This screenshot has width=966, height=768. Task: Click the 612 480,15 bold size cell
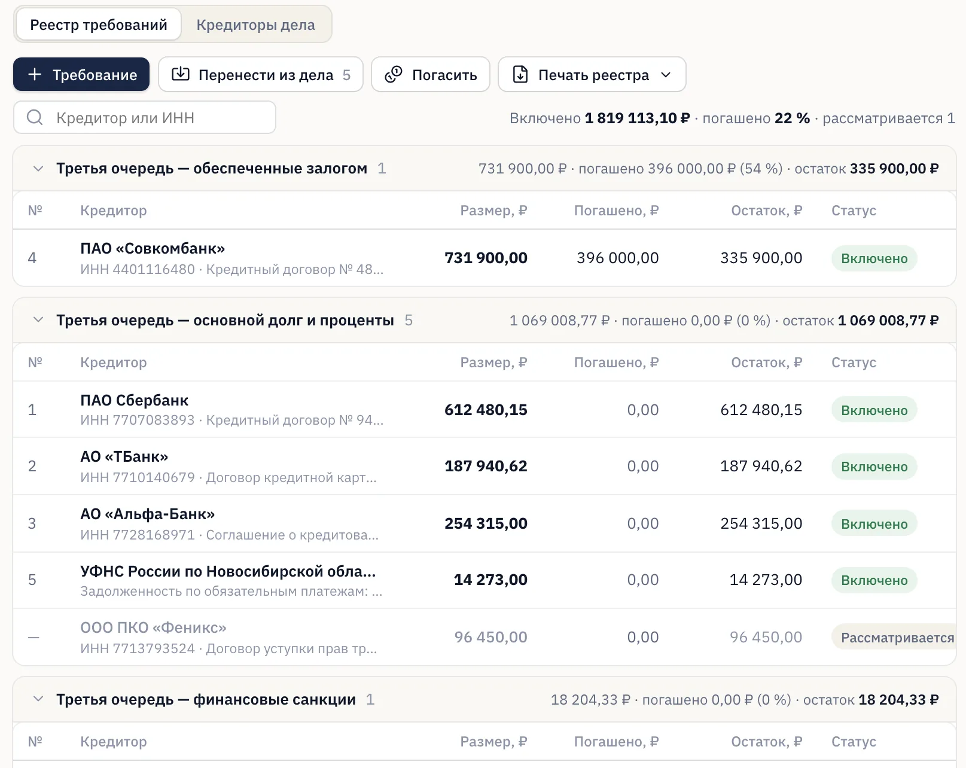pyautogui.click(x=486, y=410)
